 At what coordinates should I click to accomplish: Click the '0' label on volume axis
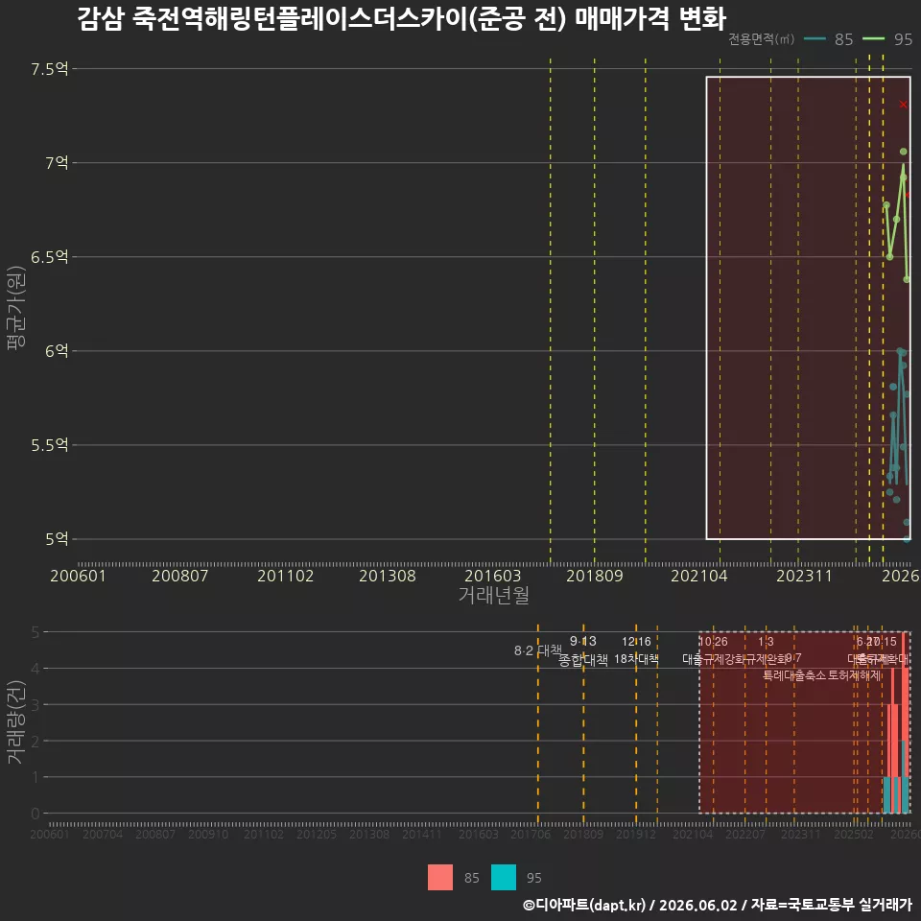point(35,814)
